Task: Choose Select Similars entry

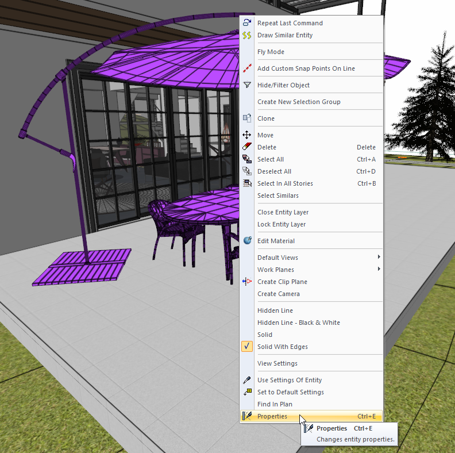Action: 278,195
